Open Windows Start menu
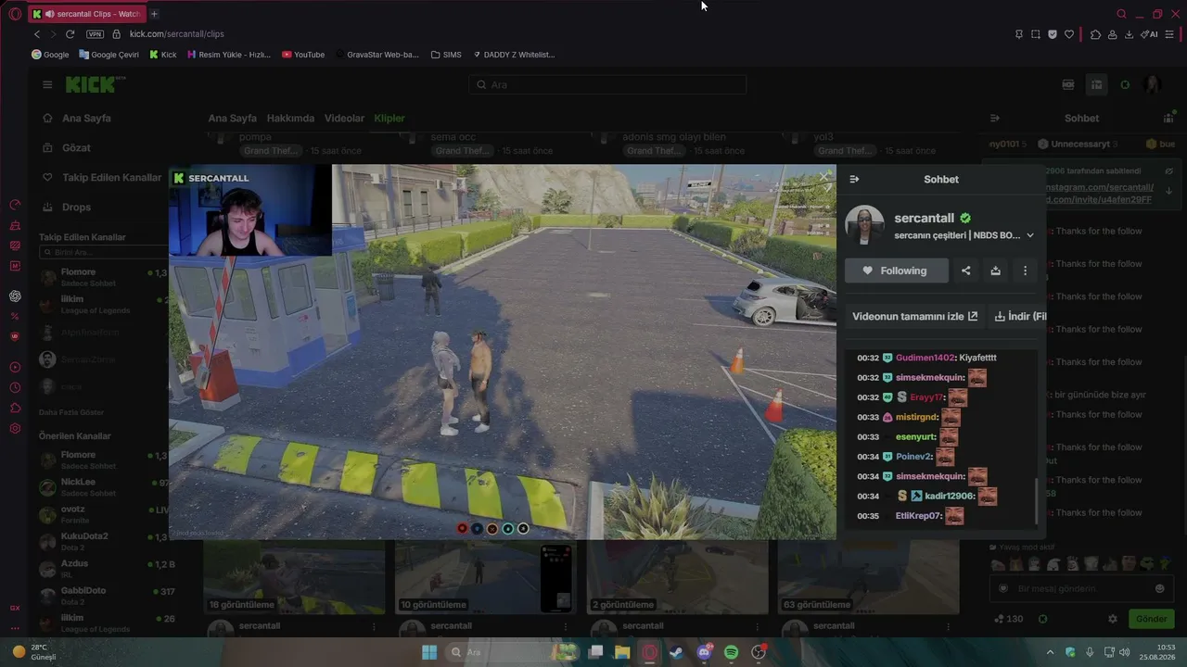 coord(429,652)
